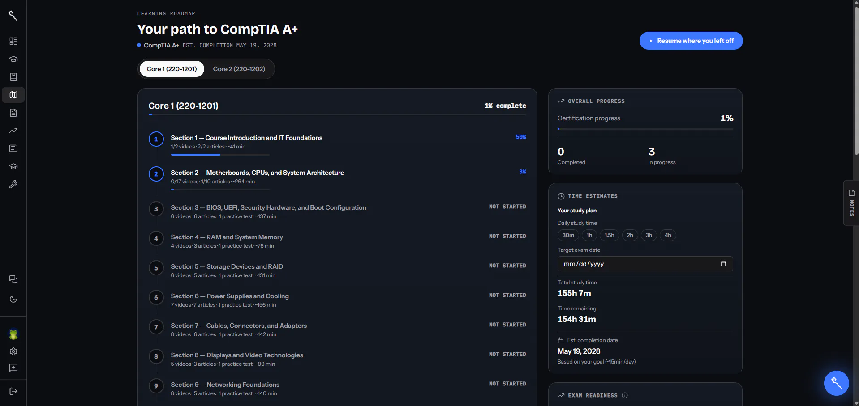Click the "Your path to CompTIA A+" heading
The width and height of the screenshot is (859, 406).
click(x=217, y=29)
